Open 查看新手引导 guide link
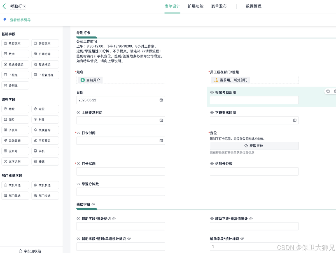The height and width of the screenshot is (253, 336). click(20, 20)
